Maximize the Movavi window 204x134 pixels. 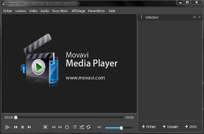(x=187, y=3)
